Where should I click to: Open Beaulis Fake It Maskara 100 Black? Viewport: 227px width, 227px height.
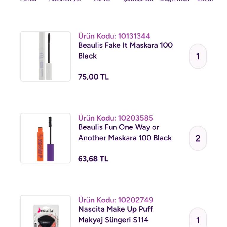point(125,51)
